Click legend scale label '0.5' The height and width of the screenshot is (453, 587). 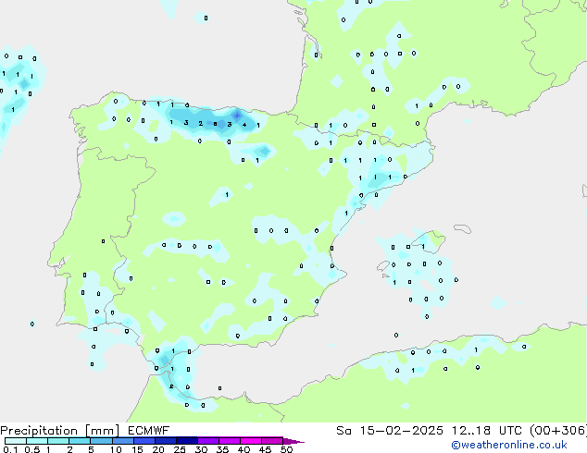click(x=32, y=449)
